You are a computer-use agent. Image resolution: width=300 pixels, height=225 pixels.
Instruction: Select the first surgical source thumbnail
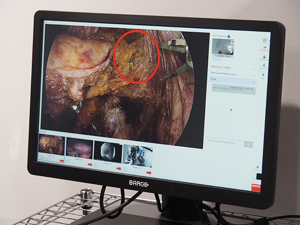click(51, 145)
